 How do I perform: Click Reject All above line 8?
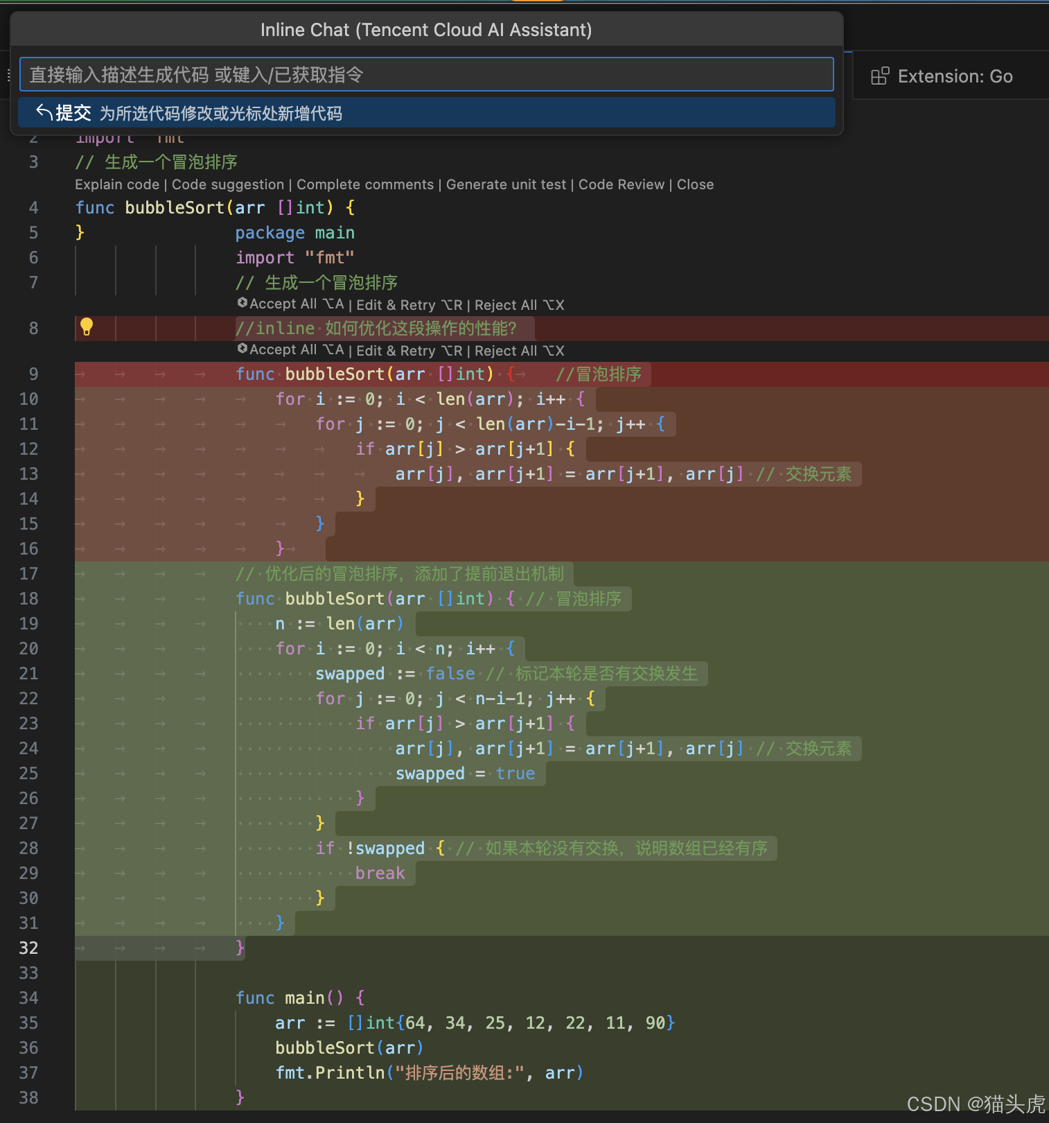click(520, 304)
